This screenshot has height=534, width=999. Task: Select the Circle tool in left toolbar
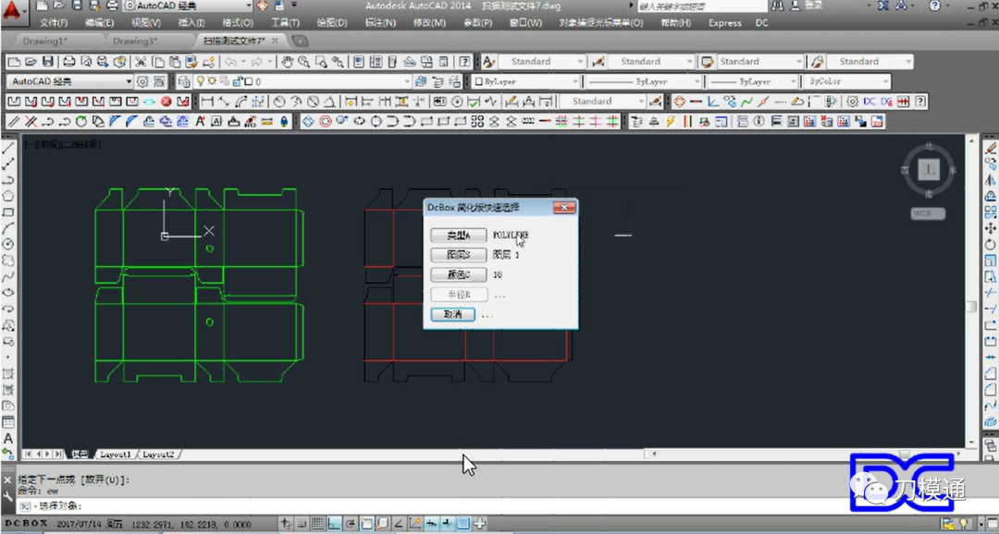(x=9, y=245)
